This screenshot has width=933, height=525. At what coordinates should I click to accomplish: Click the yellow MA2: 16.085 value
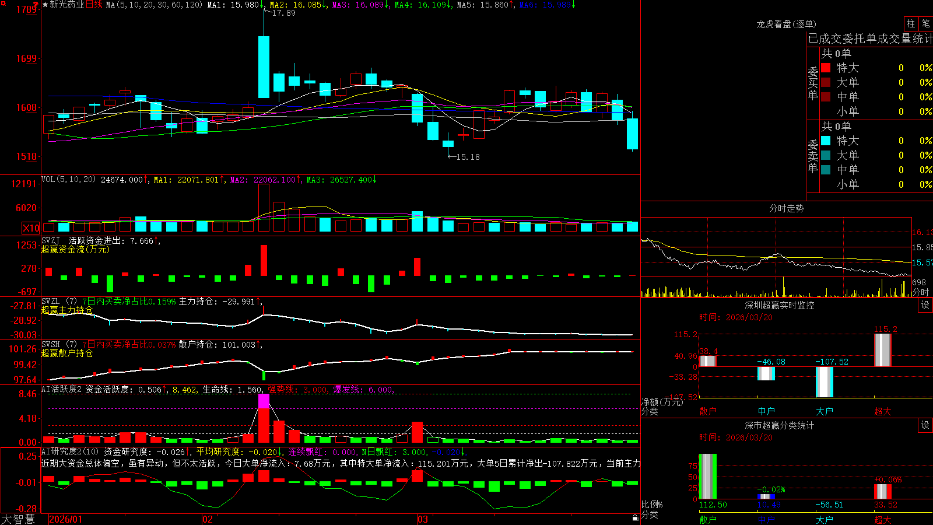(296, 5)
